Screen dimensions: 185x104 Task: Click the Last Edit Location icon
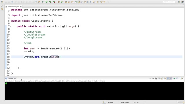click(x=101, y=2)
